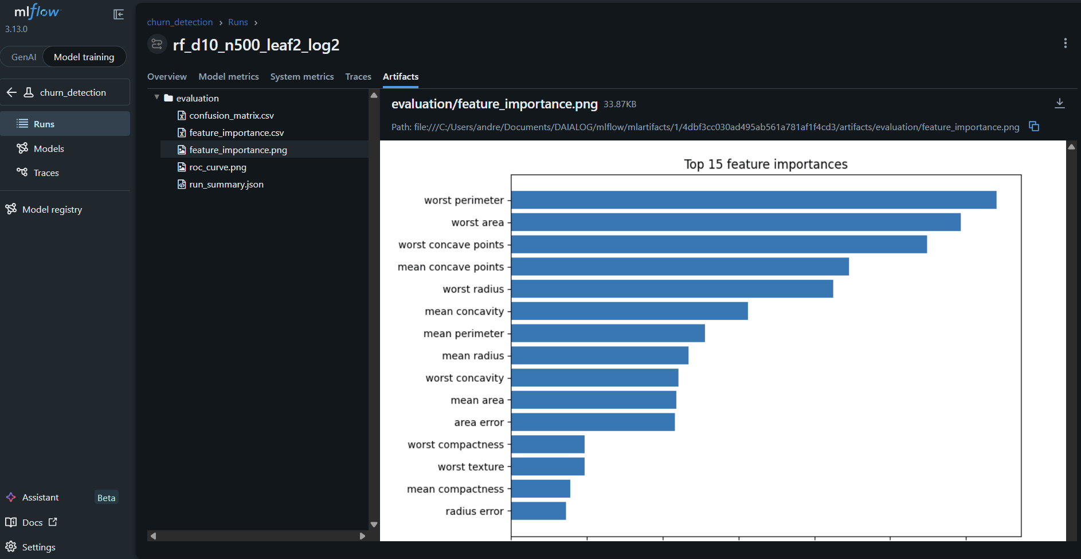Go back using the arrow beside churn_detection
Viewport: 1081px width, 559px height.
click(11, 92)
